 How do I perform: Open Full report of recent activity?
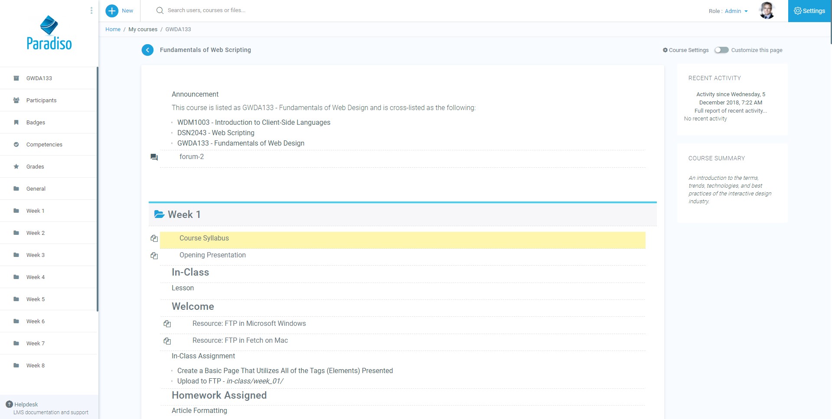730,111
